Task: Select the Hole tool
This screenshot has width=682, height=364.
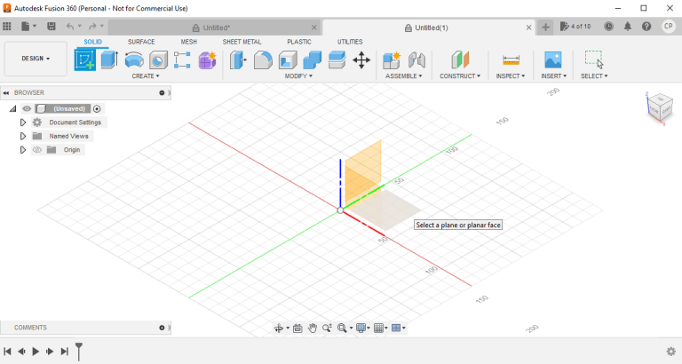Action: pos(158,59)
